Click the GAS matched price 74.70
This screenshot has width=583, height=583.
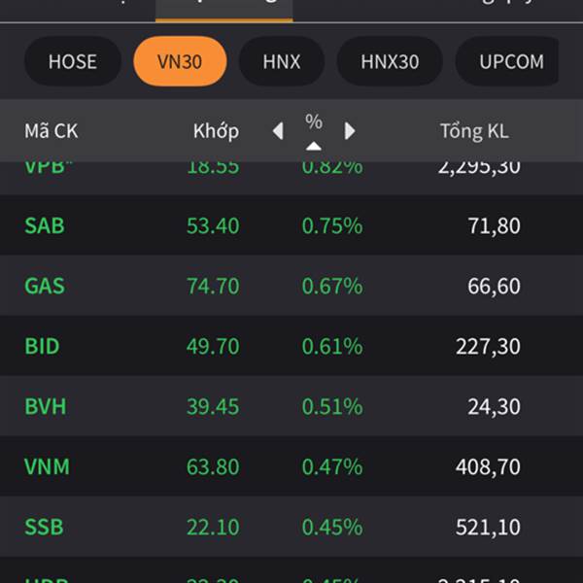[x=213, y=286]
